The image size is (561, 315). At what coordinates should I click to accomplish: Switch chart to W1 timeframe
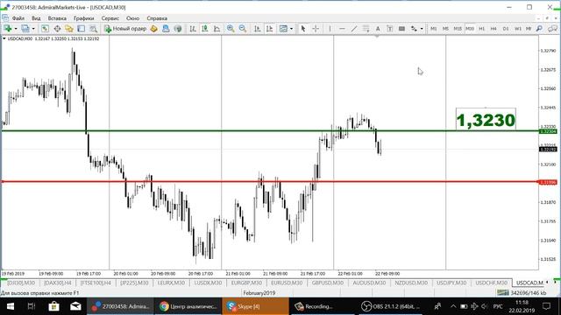pyautogui.click(x=518, y=29)
